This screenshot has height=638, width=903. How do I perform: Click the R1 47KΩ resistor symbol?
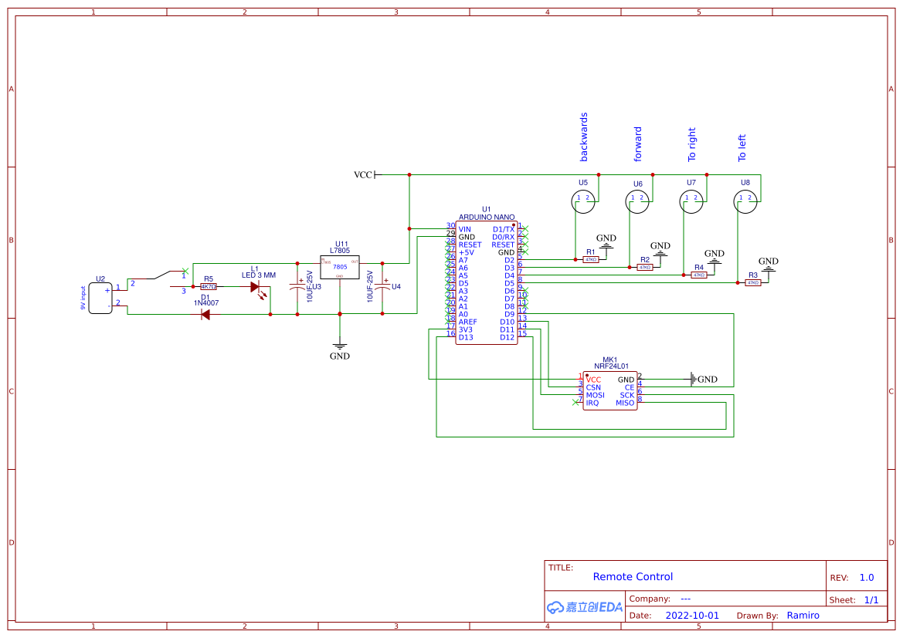[591, 260]
